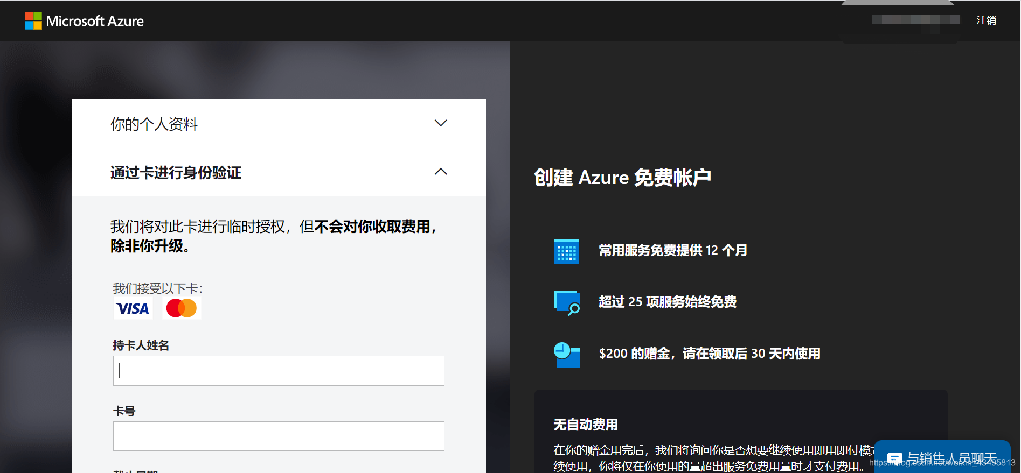Click the 卡号 field label

tap(124, 411)
